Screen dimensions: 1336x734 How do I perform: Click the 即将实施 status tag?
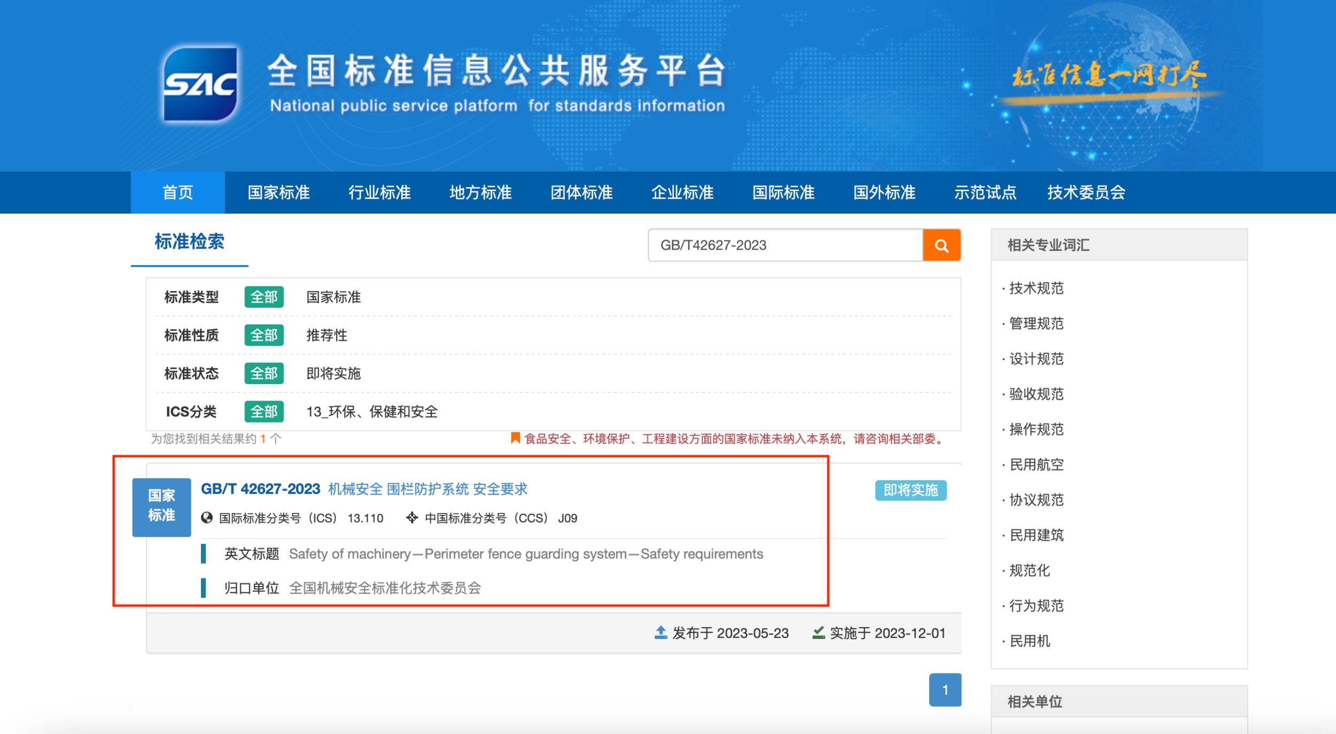[x=911, y=490]
